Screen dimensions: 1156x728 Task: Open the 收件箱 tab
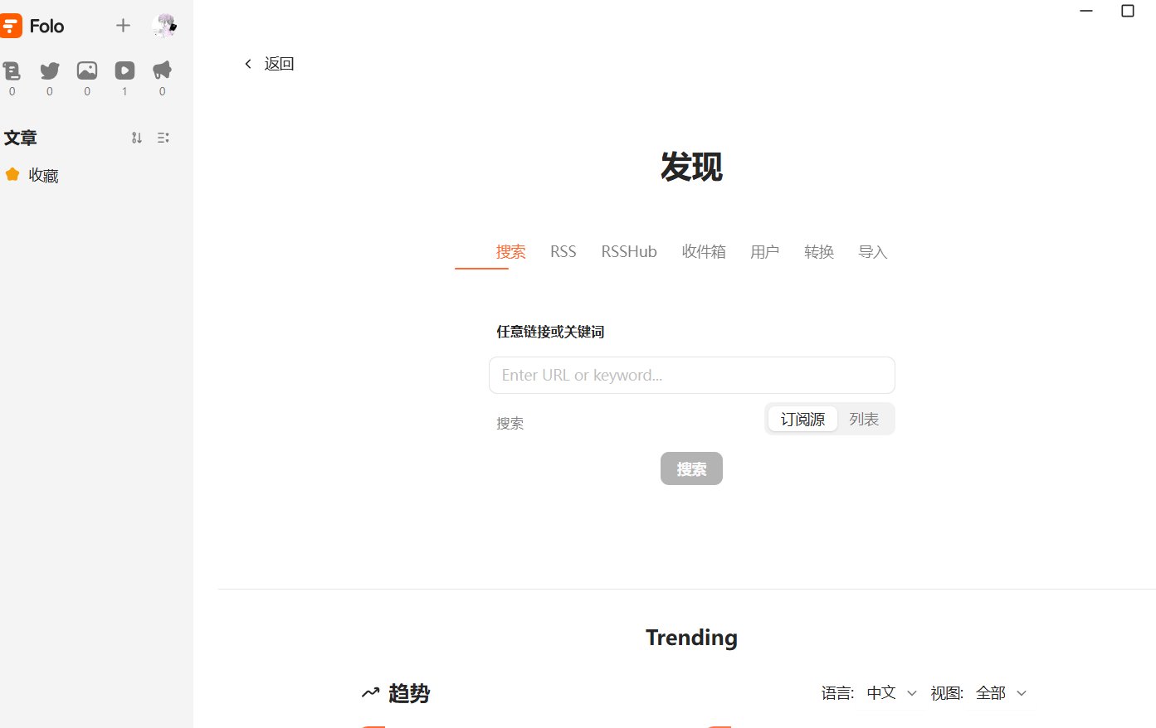tap(704, 252)
